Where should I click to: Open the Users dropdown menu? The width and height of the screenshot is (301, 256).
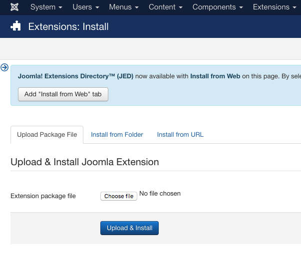tap(86, 7)
